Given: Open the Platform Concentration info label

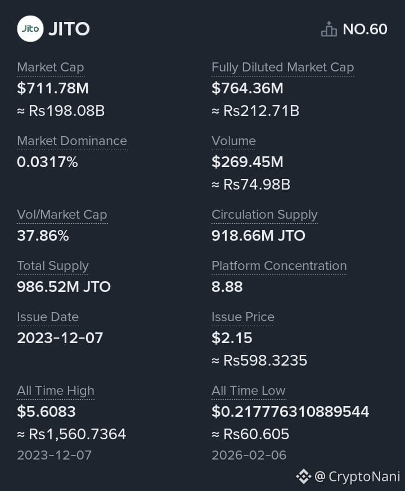Looking at the screenshot, I should [x=279, y=266].
